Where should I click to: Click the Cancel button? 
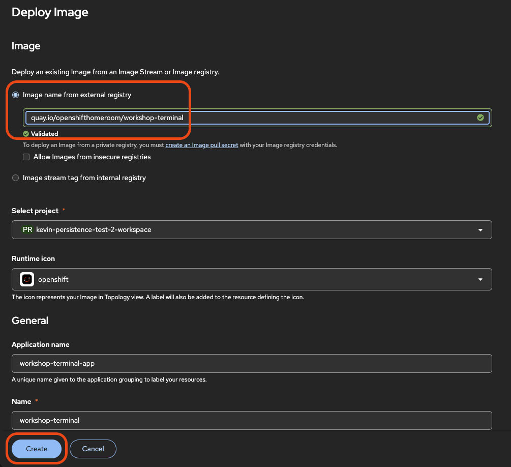coord(93,449)
